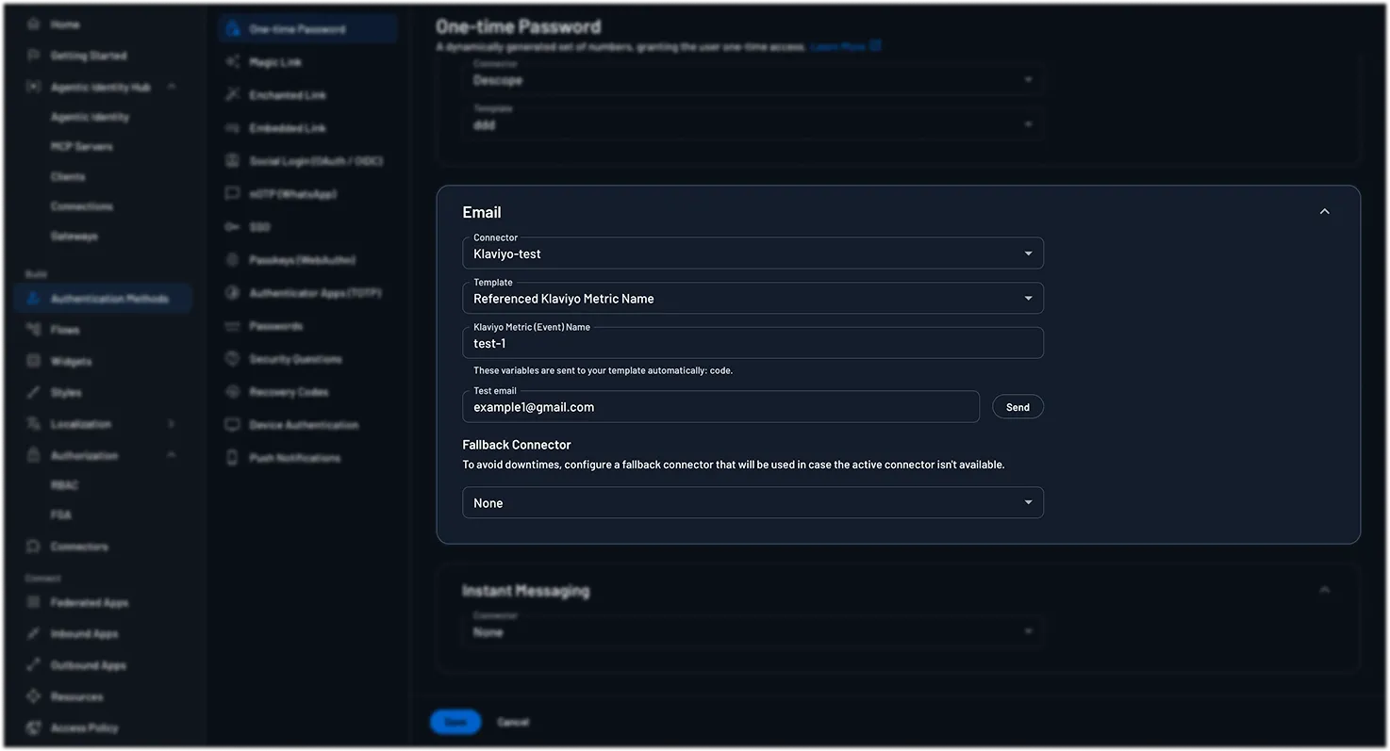Click the Federated Apps icon
1390x751 pixels.
click(x=34, y=602)
